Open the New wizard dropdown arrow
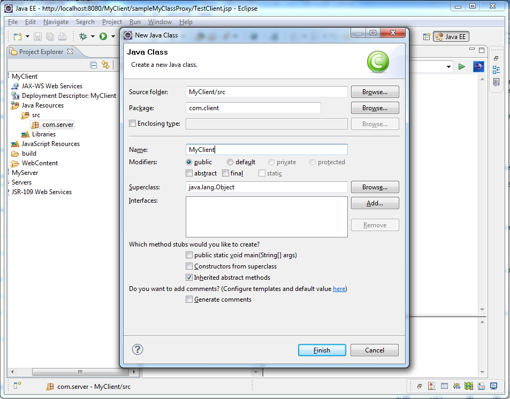This screenshot has height=399, width=510. [28, 36]
